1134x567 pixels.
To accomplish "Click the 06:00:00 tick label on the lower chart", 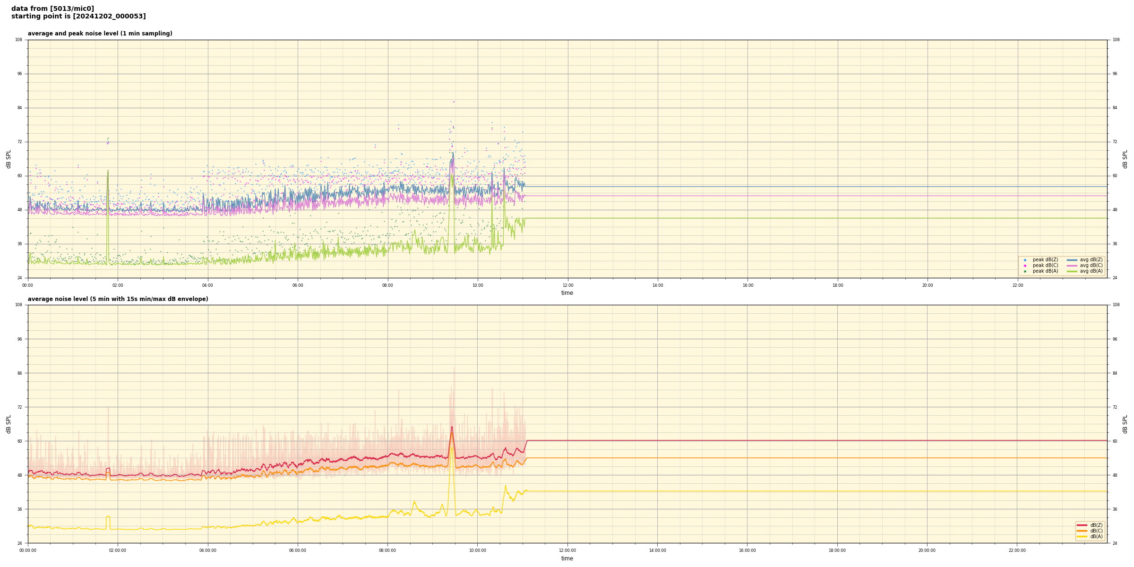I will (x=297, y=550).
